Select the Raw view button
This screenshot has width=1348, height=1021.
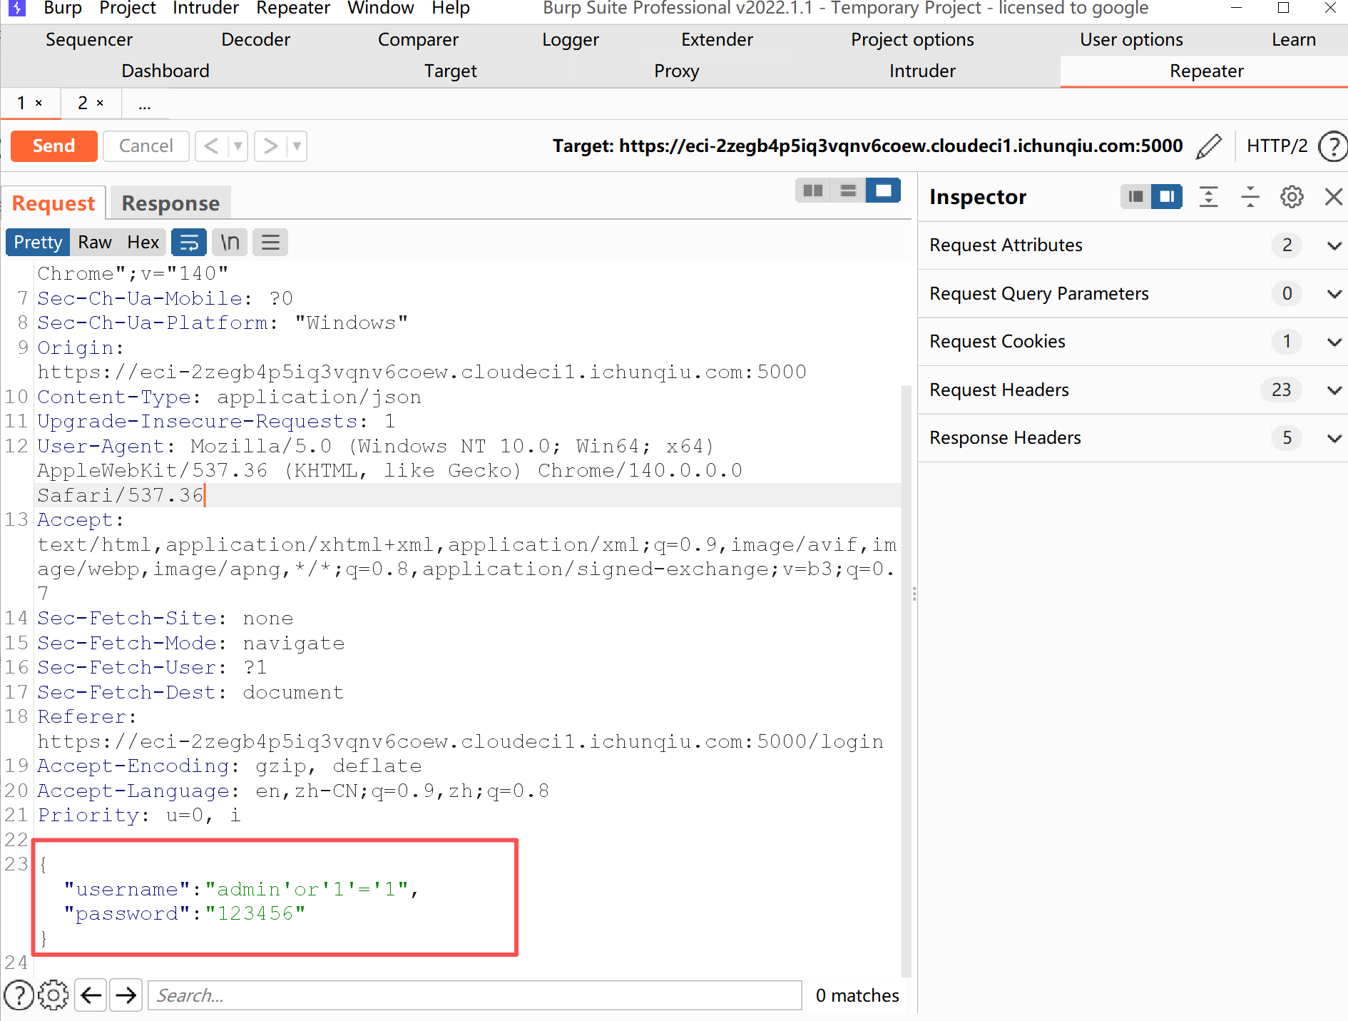click(x=95, y=243)
